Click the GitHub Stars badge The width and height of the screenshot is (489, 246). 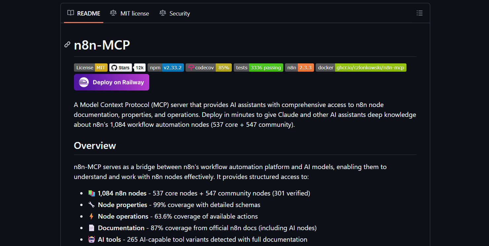pyautogui.click(x=121, y=68)
